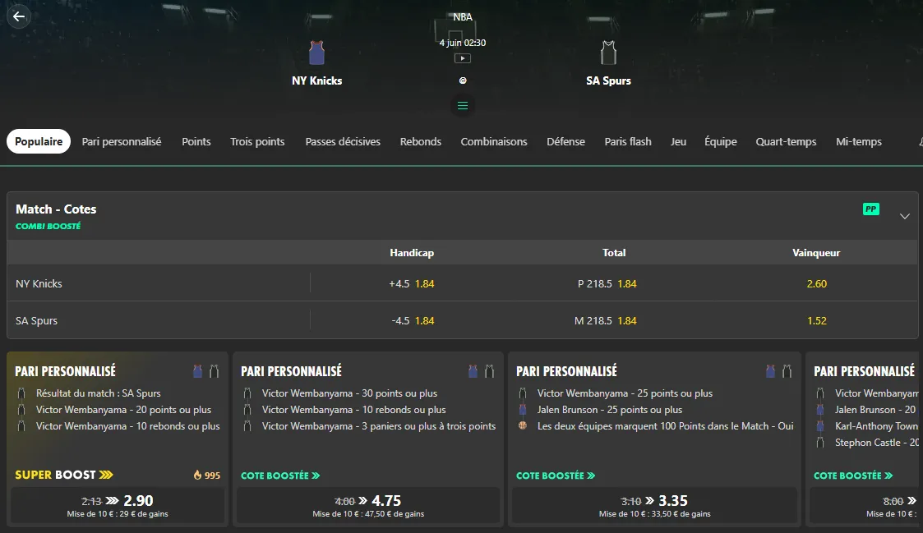Click COTE BOOSTÉE on the 4.75 card
This screenshot has width=923, height=533.
[x=280, y=476]
